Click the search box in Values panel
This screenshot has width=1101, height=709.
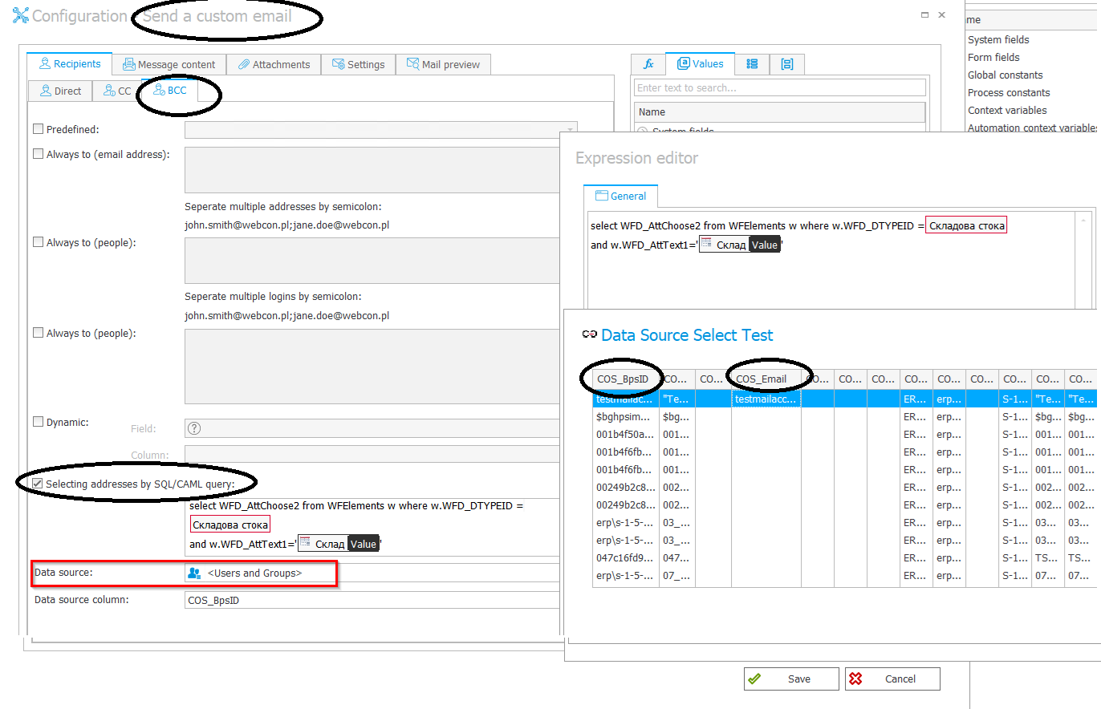click(778, 87)
